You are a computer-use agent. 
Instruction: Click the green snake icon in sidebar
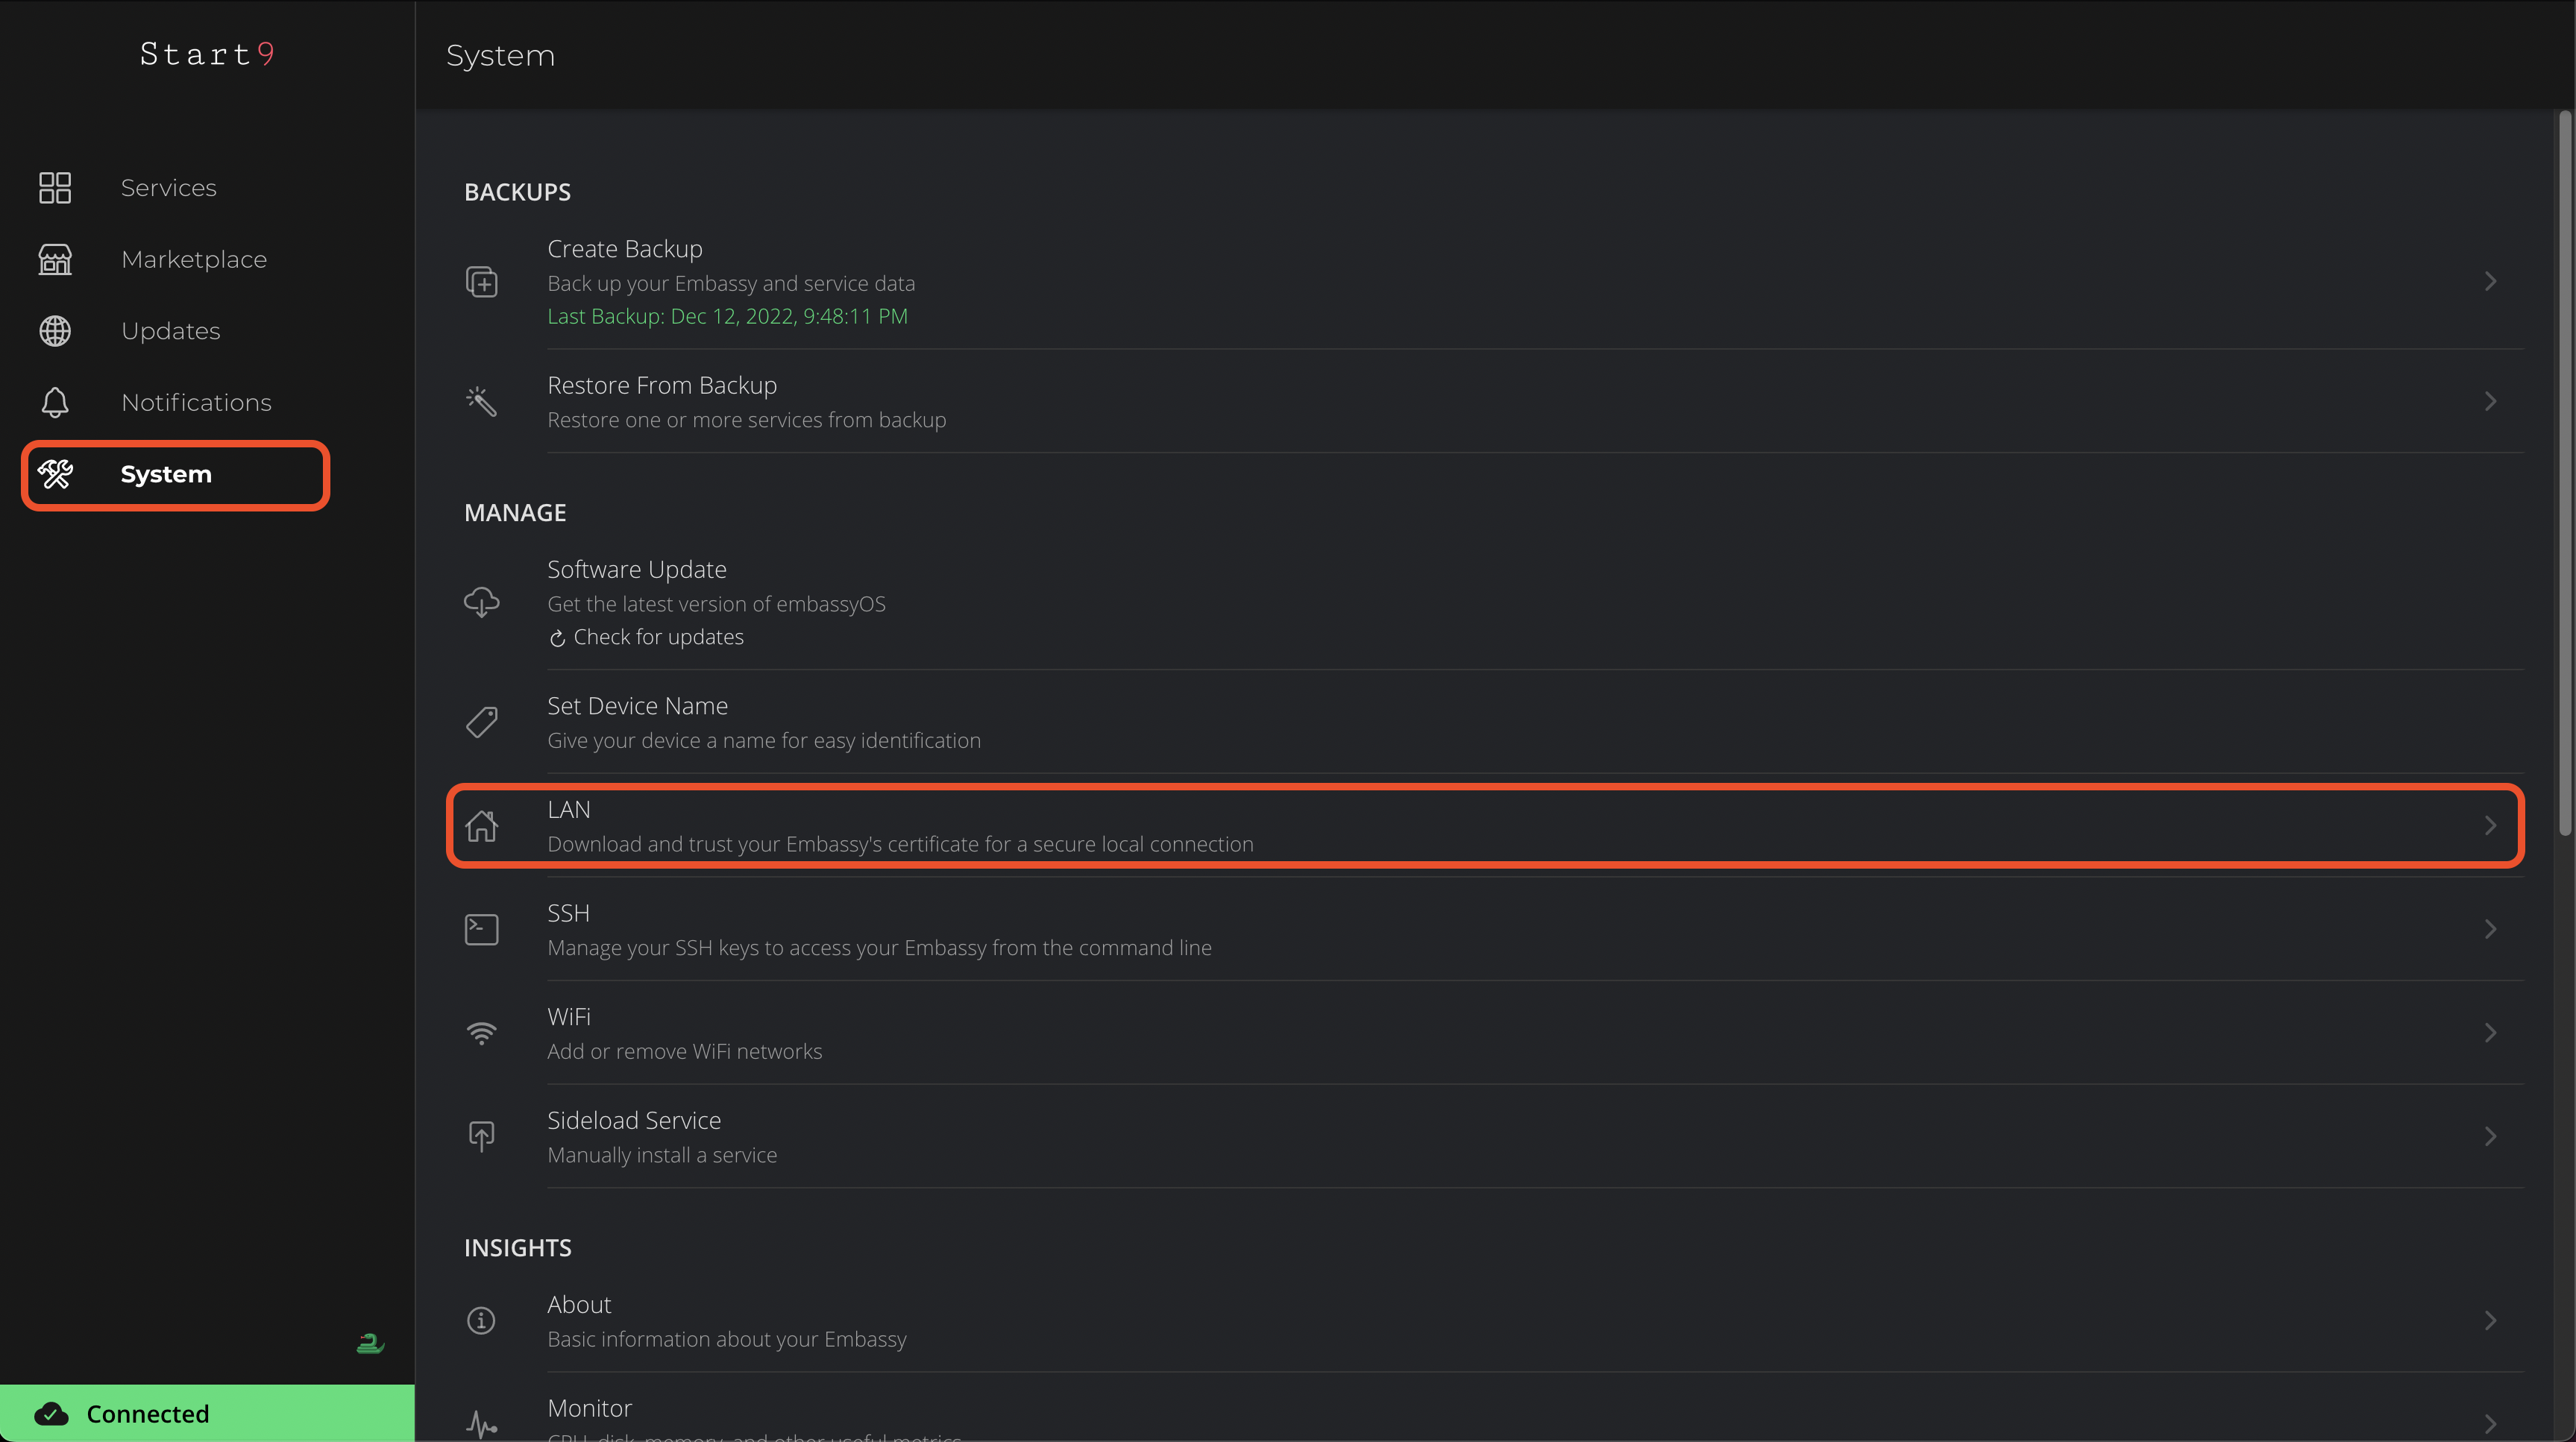click(x=370, y=1343)
